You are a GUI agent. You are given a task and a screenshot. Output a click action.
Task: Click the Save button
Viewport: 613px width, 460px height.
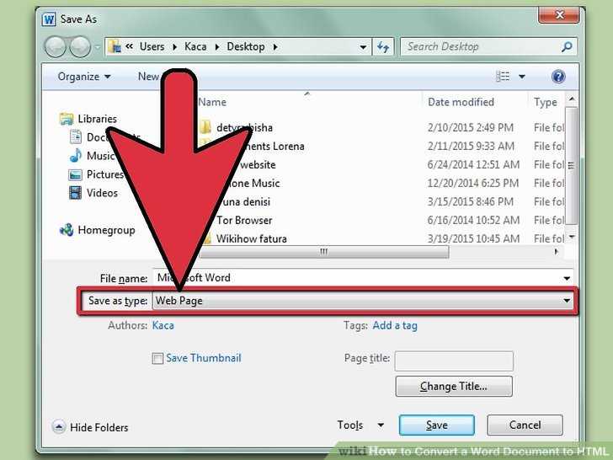(437, 425)
